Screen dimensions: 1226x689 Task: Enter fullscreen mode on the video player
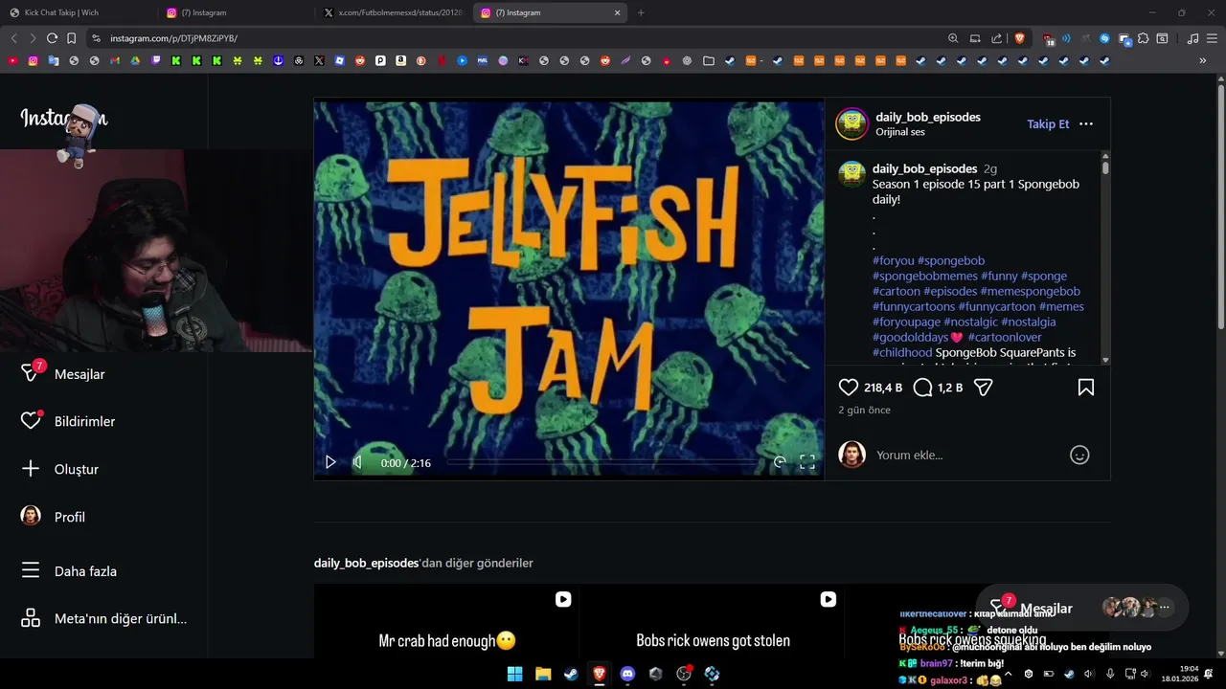(807, 462)
